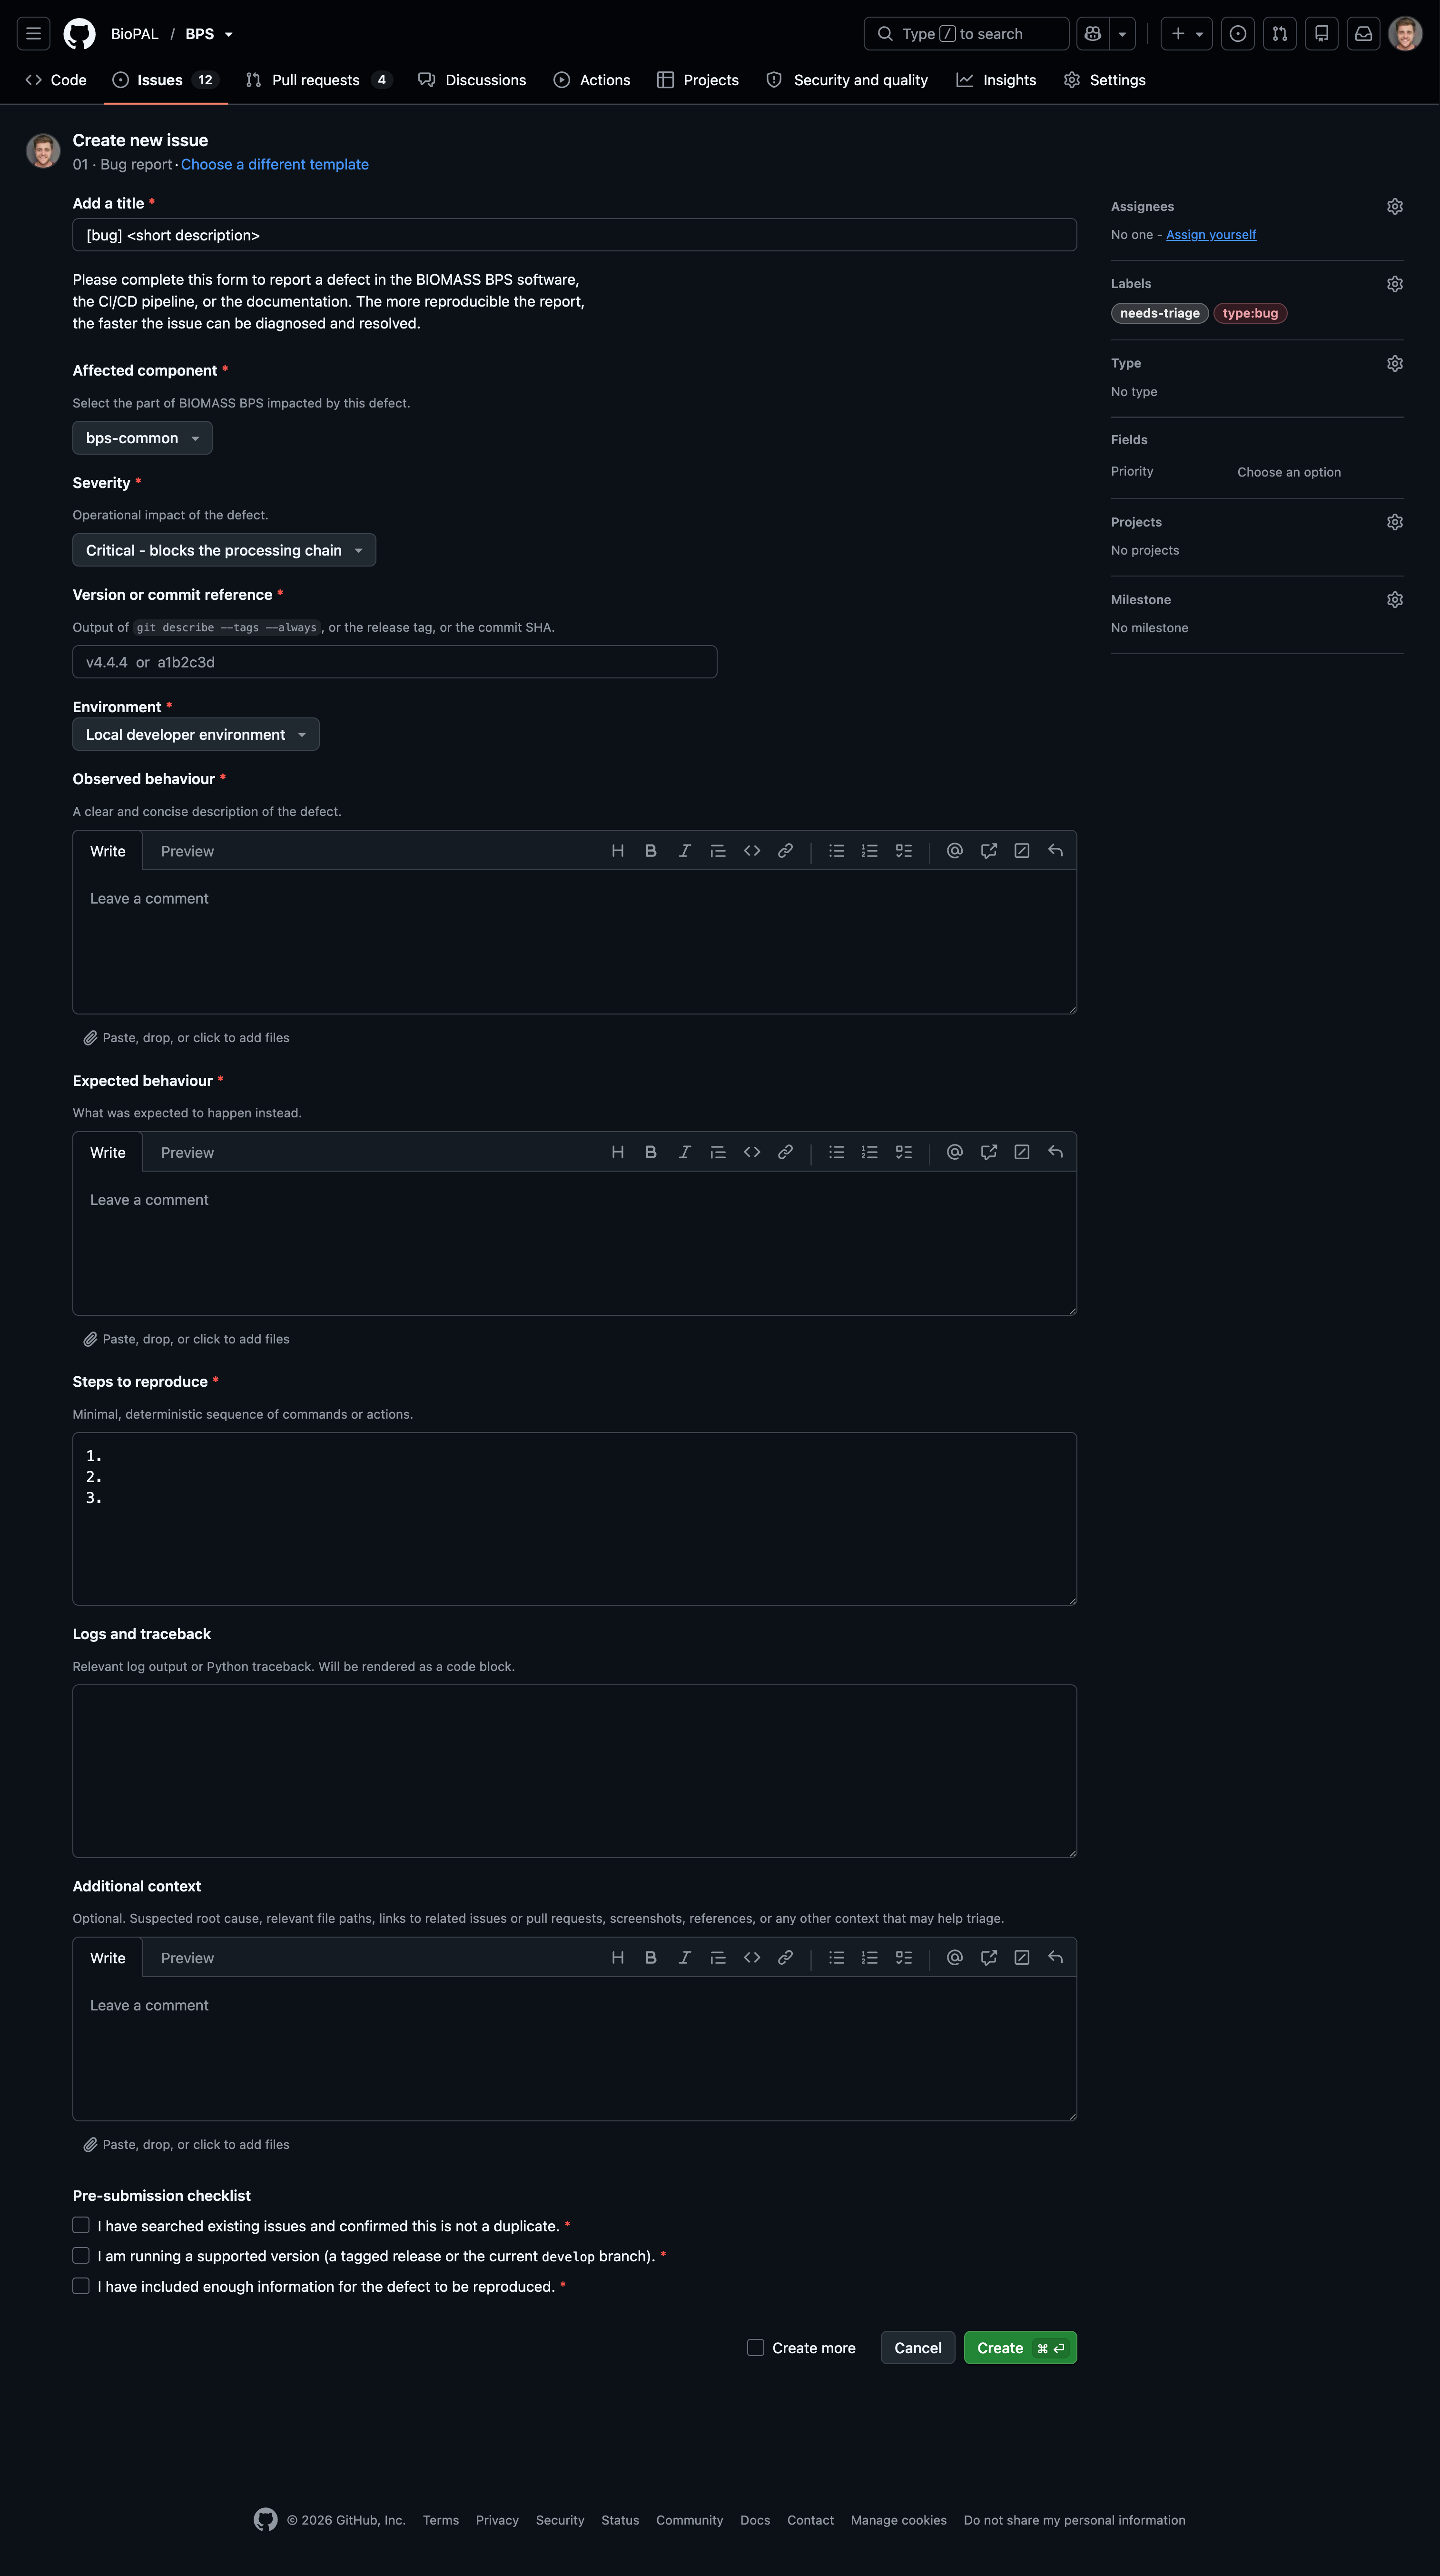Go to GitHub home via Octocat logo
The image size is (1440, 2576).
80,34
